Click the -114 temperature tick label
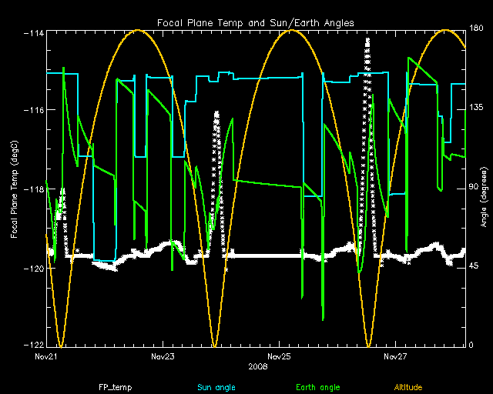Screen dimensions: 493x394 click(33, 32)
